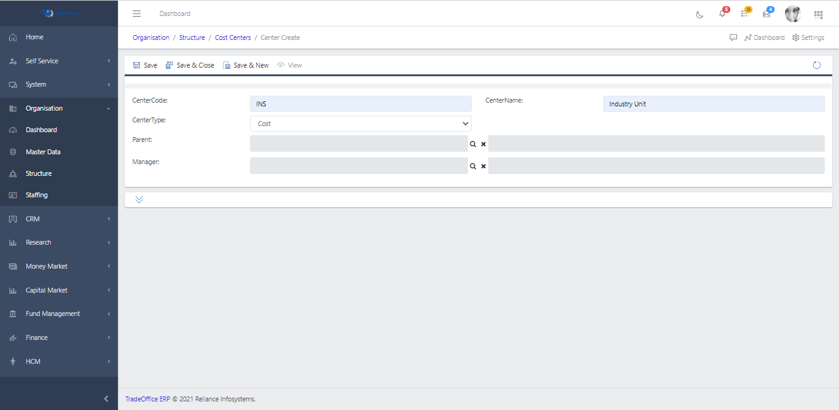The height and width of the screenshot is (410, 839).
Task: Click the notifications bell icon
Action: (722, 14)
